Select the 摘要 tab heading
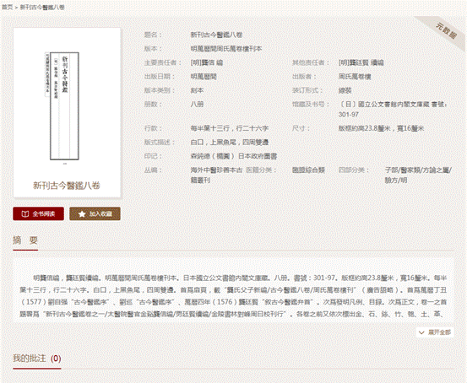Viewport: 467px width, 383px height. pos(25,240)
